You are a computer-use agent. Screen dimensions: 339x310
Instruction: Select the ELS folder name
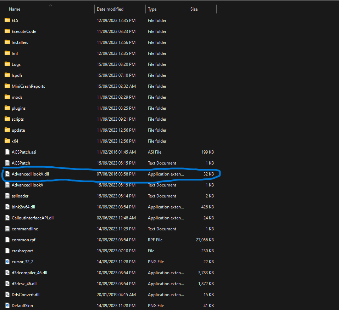click(15, 20)
